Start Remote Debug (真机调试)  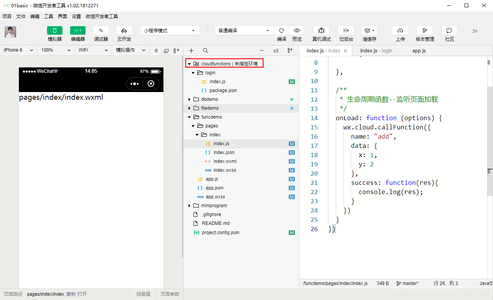coord(321,30)
